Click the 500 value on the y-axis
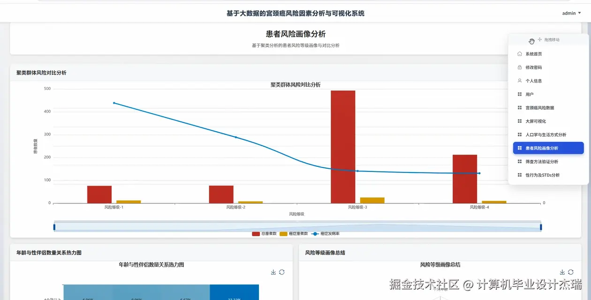 pos(47,89)
